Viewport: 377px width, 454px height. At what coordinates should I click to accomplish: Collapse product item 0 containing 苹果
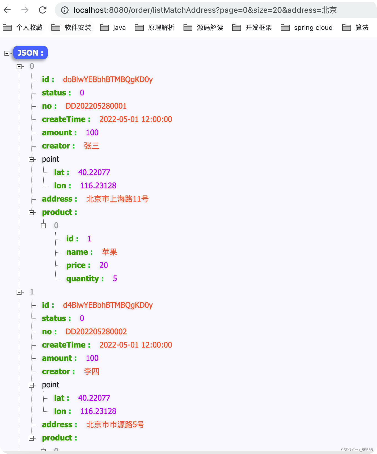[x=43, y=226]
